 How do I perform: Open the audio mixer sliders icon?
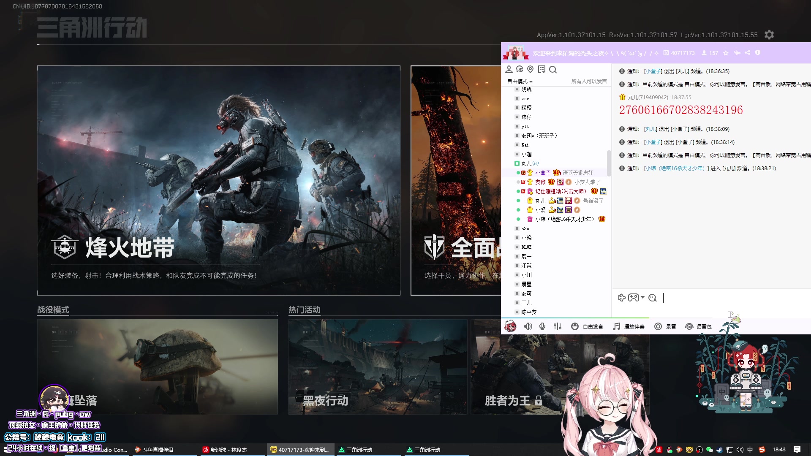(x=558, y=326)
